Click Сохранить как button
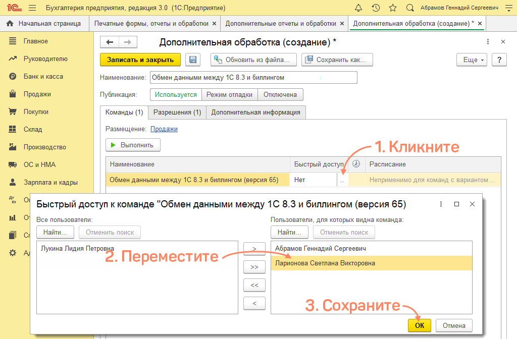The image size is (517, 339). 337,60
